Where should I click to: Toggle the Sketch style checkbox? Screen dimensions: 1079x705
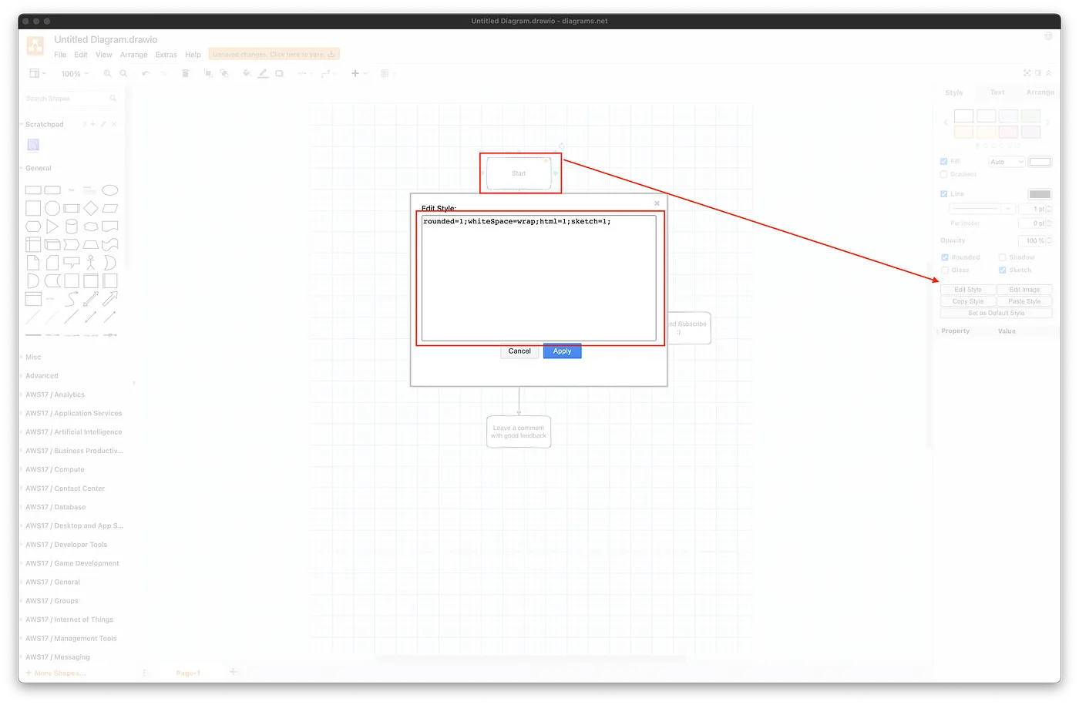pos(1003,270)
